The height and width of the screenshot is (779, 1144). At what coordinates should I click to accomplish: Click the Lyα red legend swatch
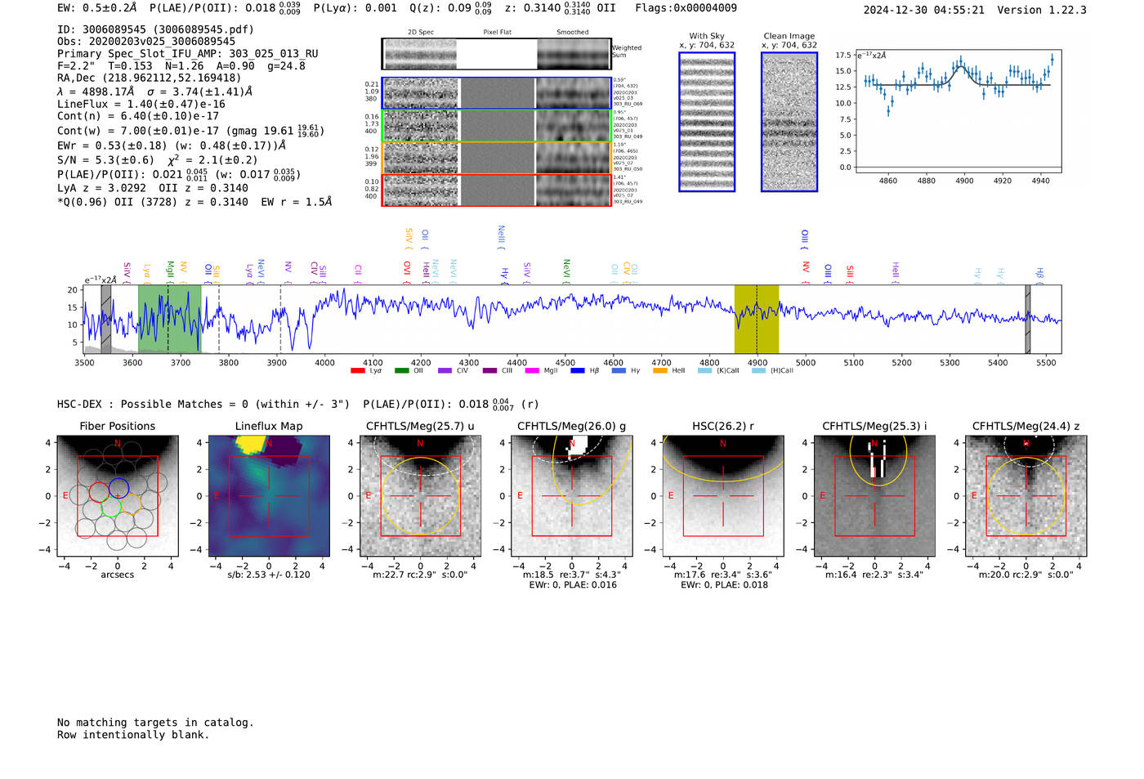coord(357,370)
